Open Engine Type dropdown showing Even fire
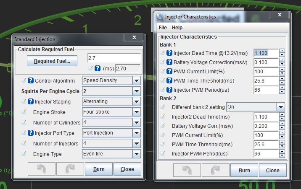This screenshot has width=301, height=189. click(x=137, y=154)
